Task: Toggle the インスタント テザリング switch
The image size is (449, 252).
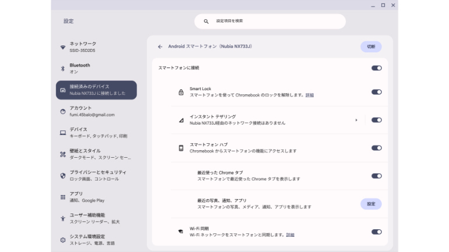Action: pos(377,120)
